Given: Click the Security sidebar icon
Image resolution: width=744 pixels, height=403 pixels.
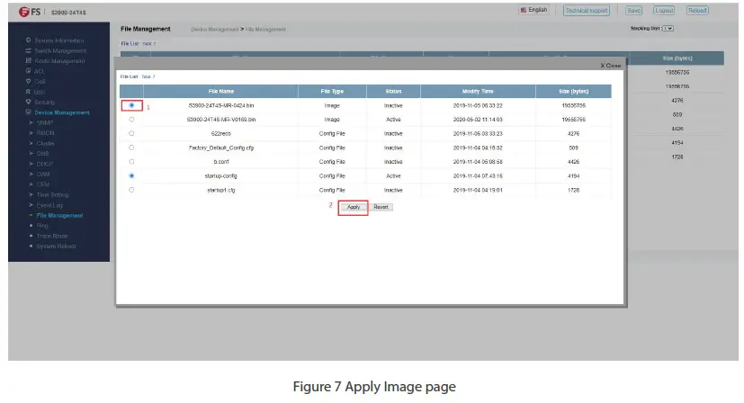Looking at the screenshot, I should pos(29,102).
